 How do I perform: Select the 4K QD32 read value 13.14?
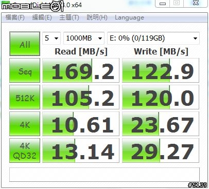(x=81, y=150)
